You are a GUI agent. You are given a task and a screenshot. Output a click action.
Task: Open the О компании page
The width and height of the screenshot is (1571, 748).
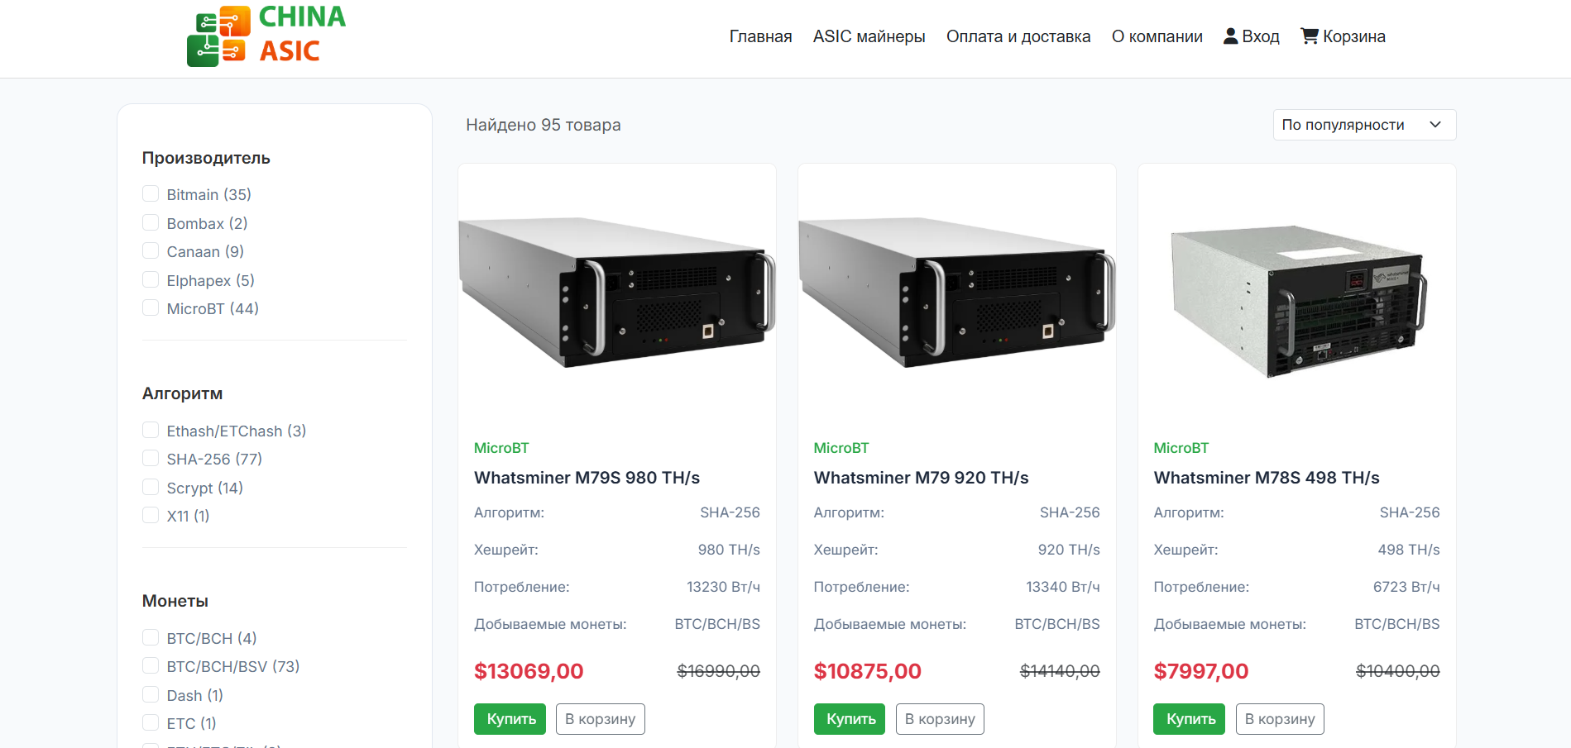1157,36
